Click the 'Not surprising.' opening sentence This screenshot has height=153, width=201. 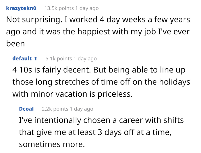pyautogui.click(x=28, y=20)
